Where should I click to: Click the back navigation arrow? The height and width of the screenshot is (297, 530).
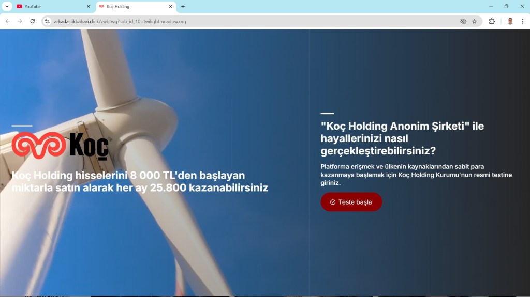7,21
